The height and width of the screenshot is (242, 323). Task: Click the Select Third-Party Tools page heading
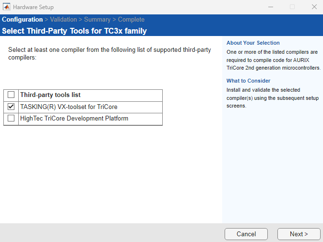[74, 31]
